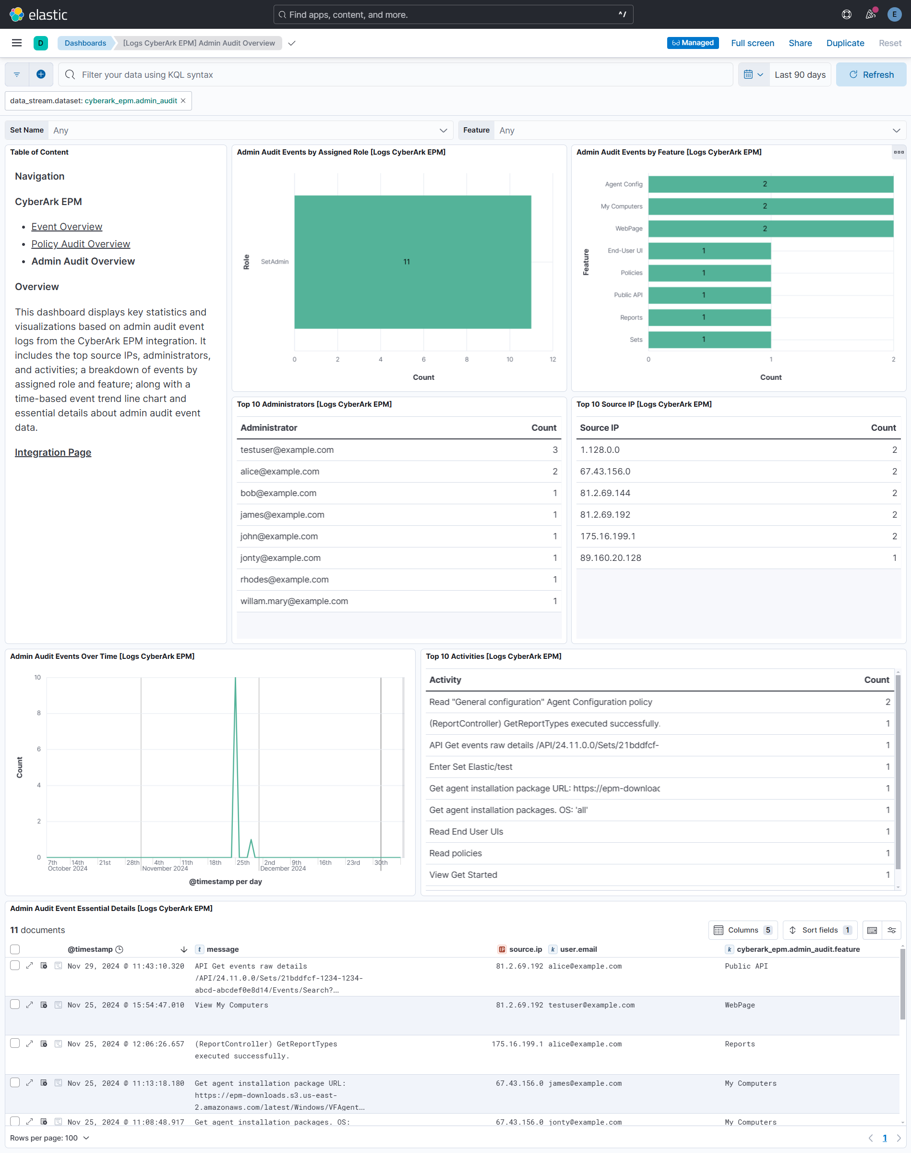This screenshot has width=911, height=1153.
Task: Expand the Nov 29 document row details
Action: (x=30, y=966)
